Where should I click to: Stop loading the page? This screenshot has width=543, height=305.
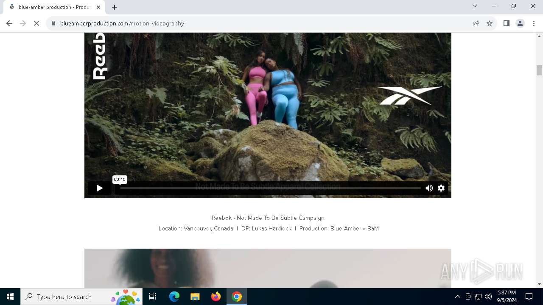(36, 23)
